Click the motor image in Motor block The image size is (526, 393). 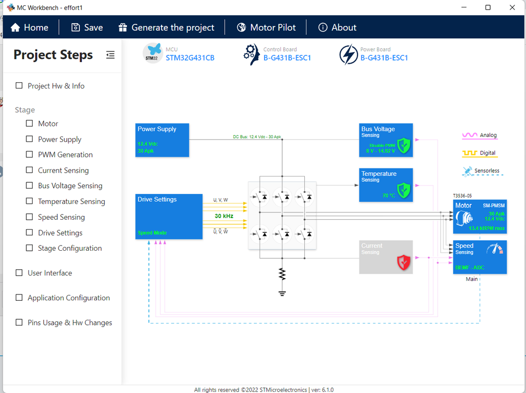(464, 218)
